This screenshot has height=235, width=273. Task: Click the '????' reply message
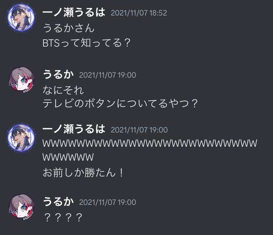[x=63, y=217]
